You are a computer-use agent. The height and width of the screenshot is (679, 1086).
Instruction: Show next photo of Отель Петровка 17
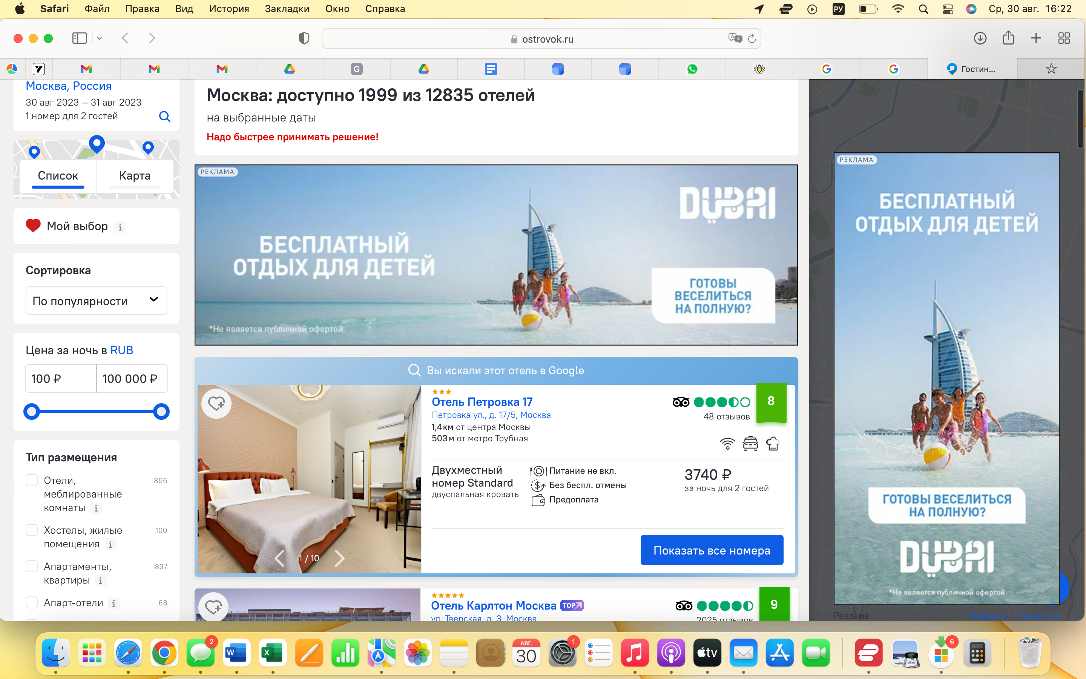click(x=340, y=558)
